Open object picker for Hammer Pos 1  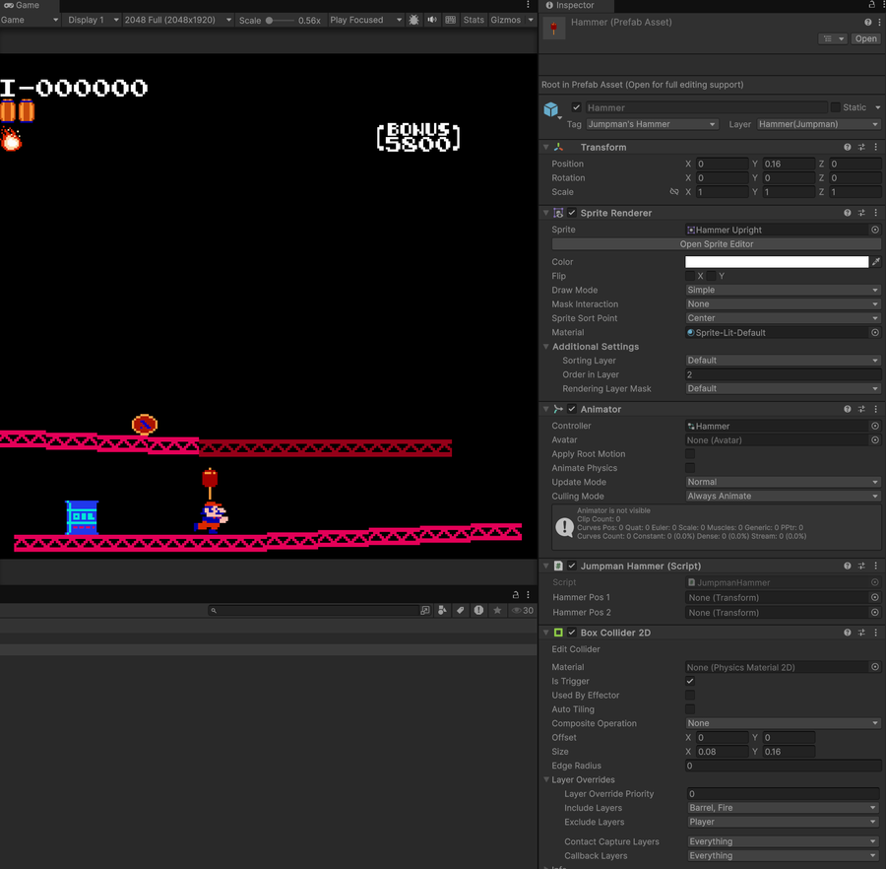pos(875,597)
